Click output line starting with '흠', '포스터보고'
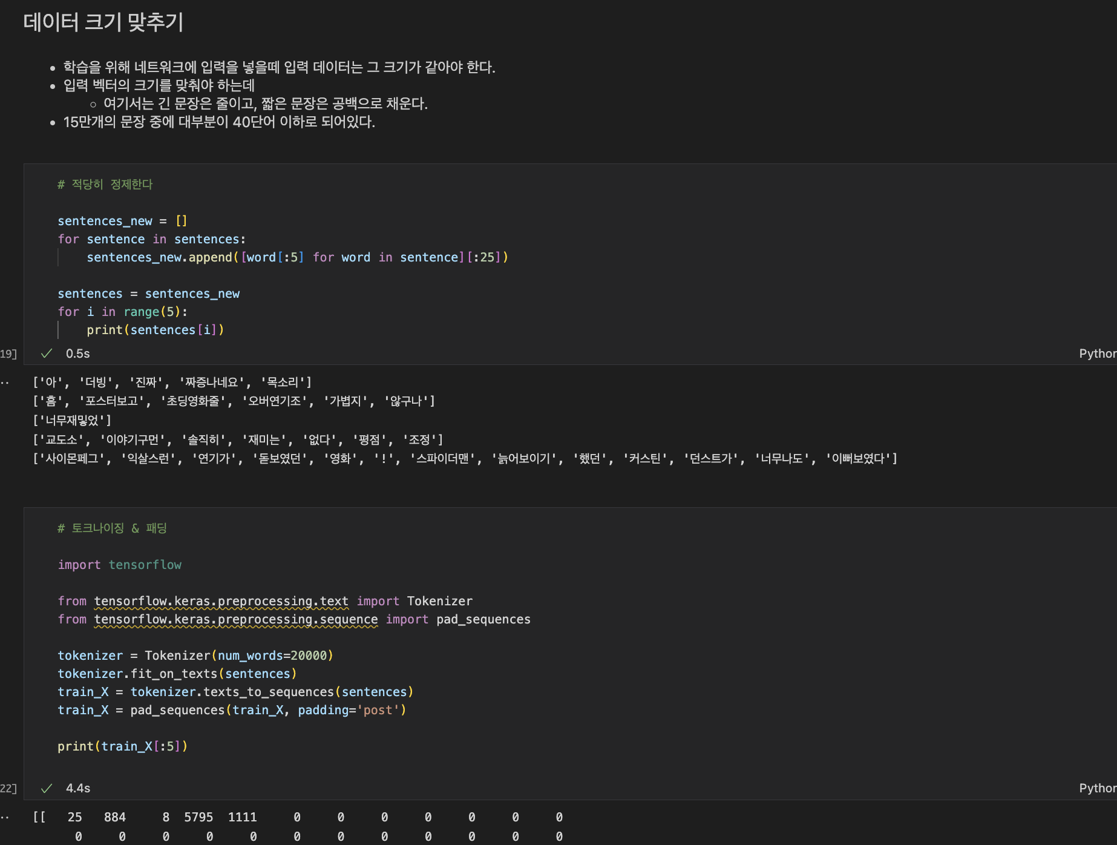 coord(234,401)
